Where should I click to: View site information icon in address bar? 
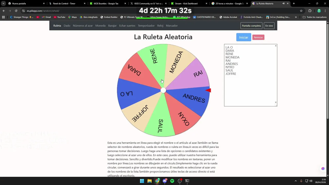(x=23, y=11)
